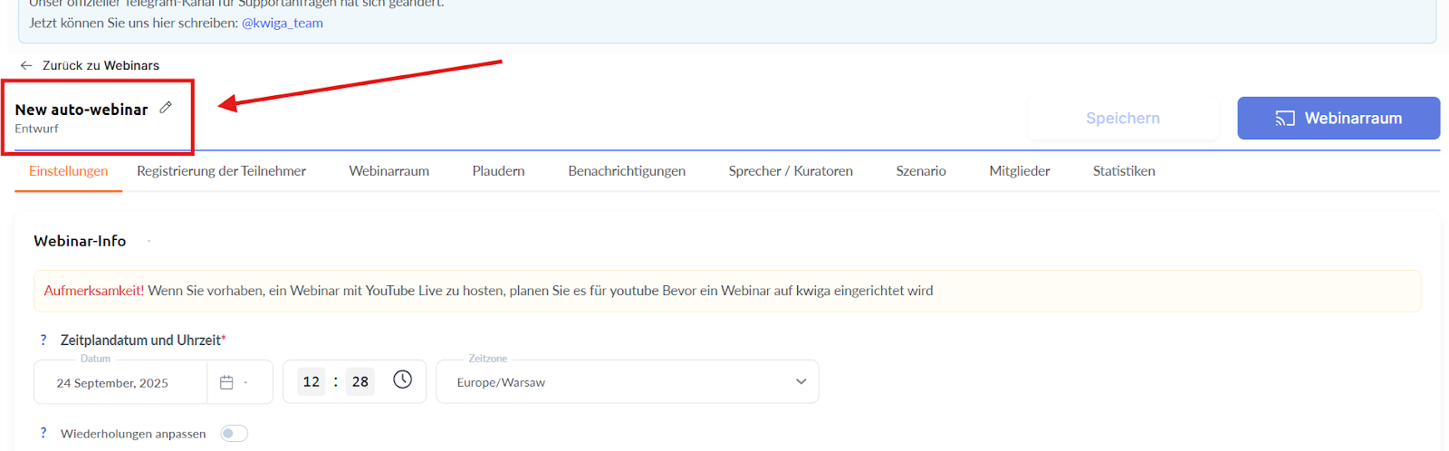Click the back arrow next to Zurück zu Webinars

point(26,65)
